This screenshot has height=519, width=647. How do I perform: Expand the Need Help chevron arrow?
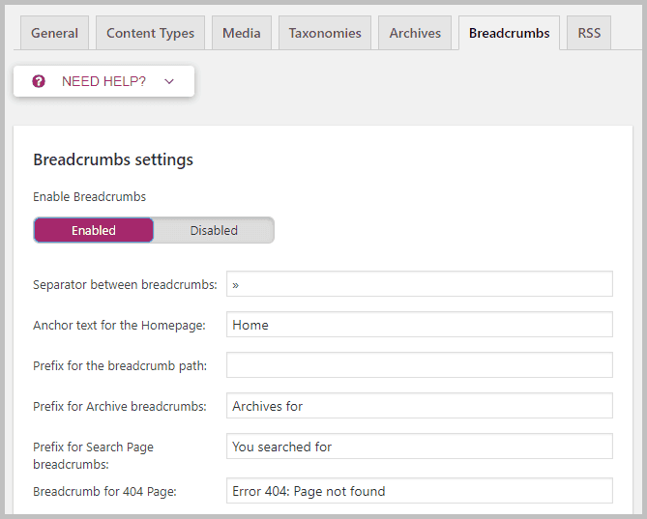[x=169, y=81]
